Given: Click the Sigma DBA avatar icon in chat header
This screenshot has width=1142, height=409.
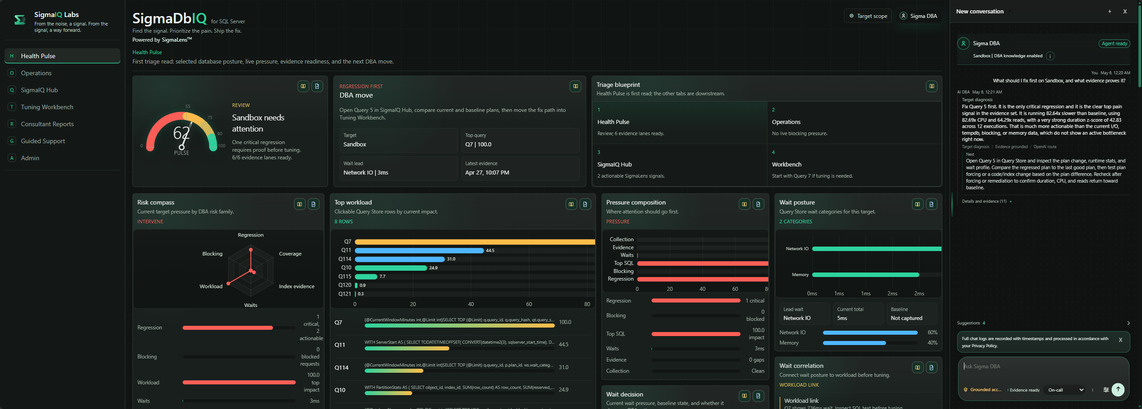Looking at the screenshot, I should click(963, 43).
